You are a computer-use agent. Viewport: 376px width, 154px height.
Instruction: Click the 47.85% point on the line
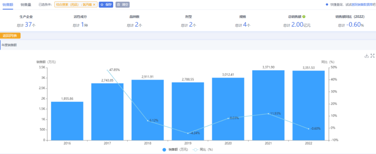coord(108,70)
